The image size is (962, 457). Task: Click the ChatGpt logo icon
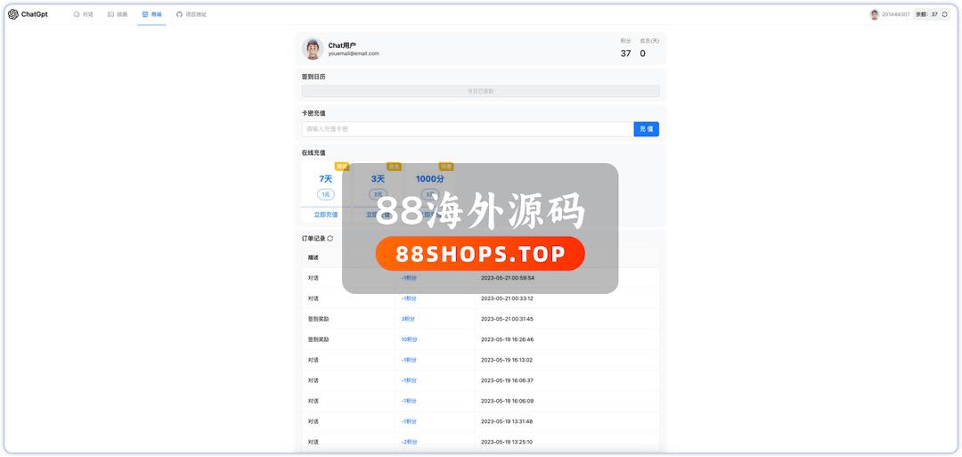coord(13,14)
